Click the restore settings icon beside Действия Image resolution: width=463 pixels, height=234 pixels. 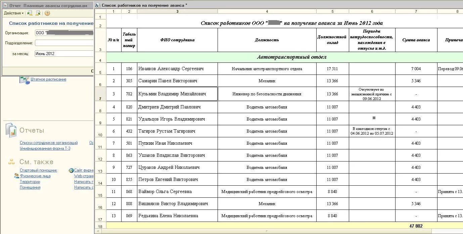(30, 13)
